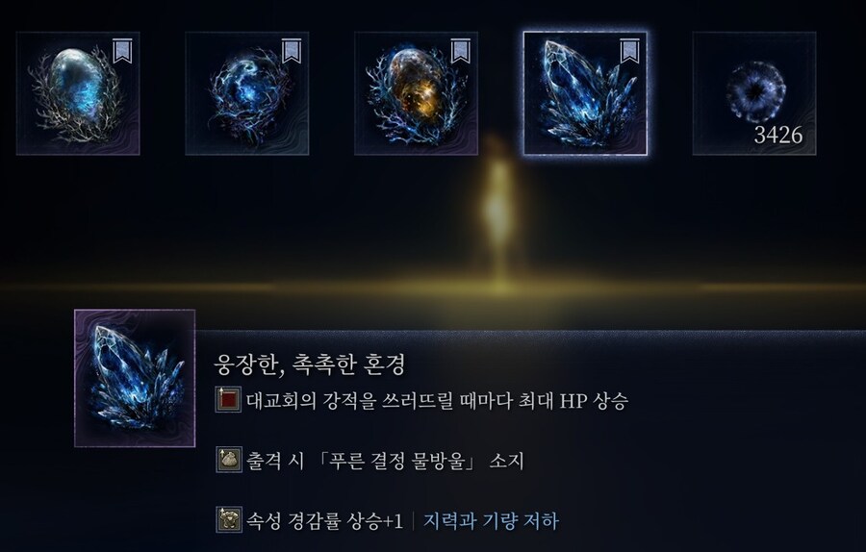The width and height of the screenshot is (866, 552).
Task: Click the 대교회의 강적을 쓰러뜨릴 때마다 effect line
Action: (437, 400)
